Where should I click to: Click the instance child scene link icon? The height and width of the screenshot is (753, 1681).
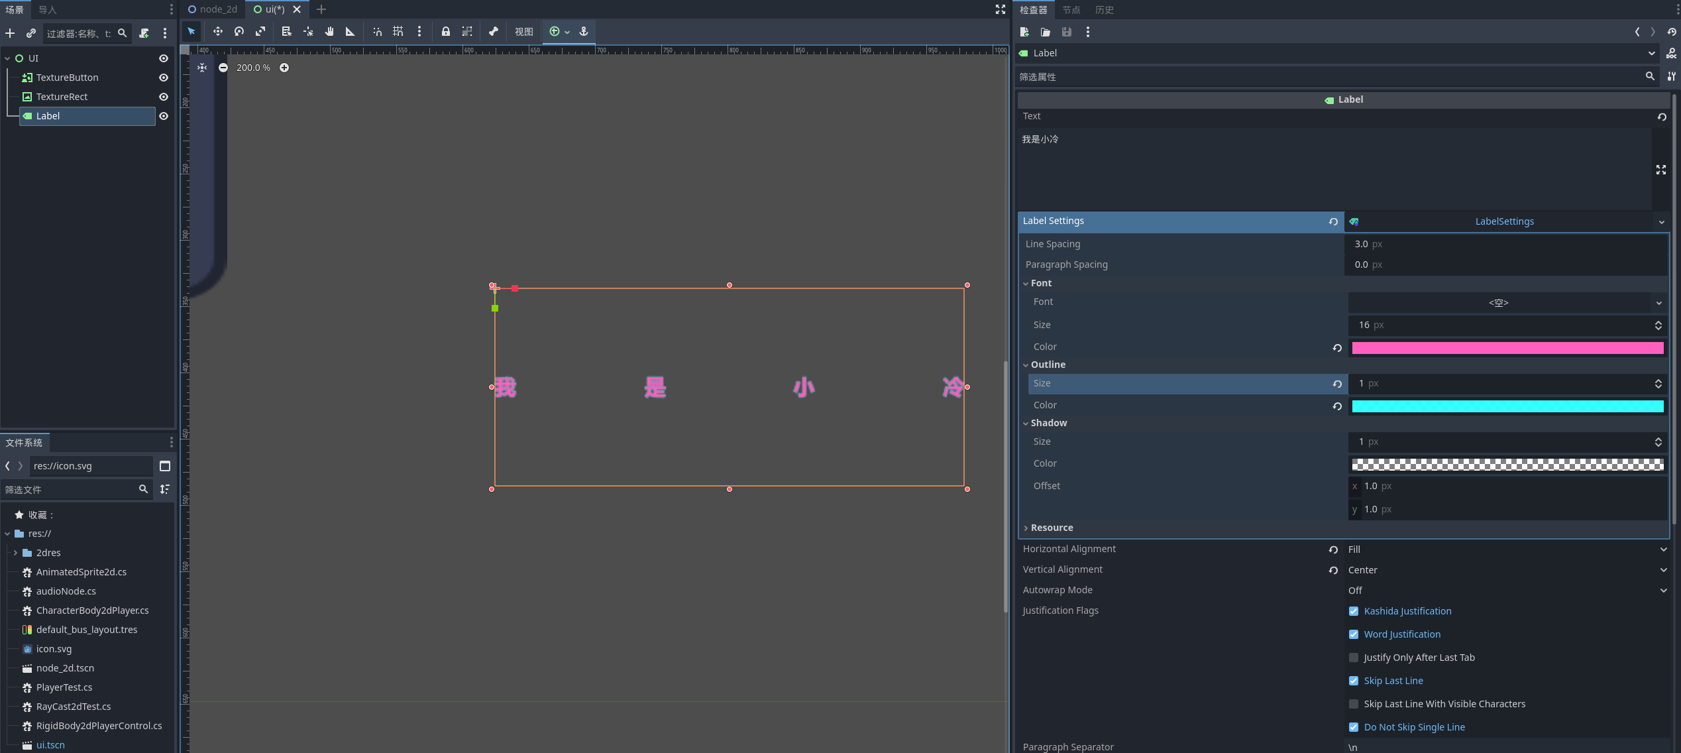(30, 33)
